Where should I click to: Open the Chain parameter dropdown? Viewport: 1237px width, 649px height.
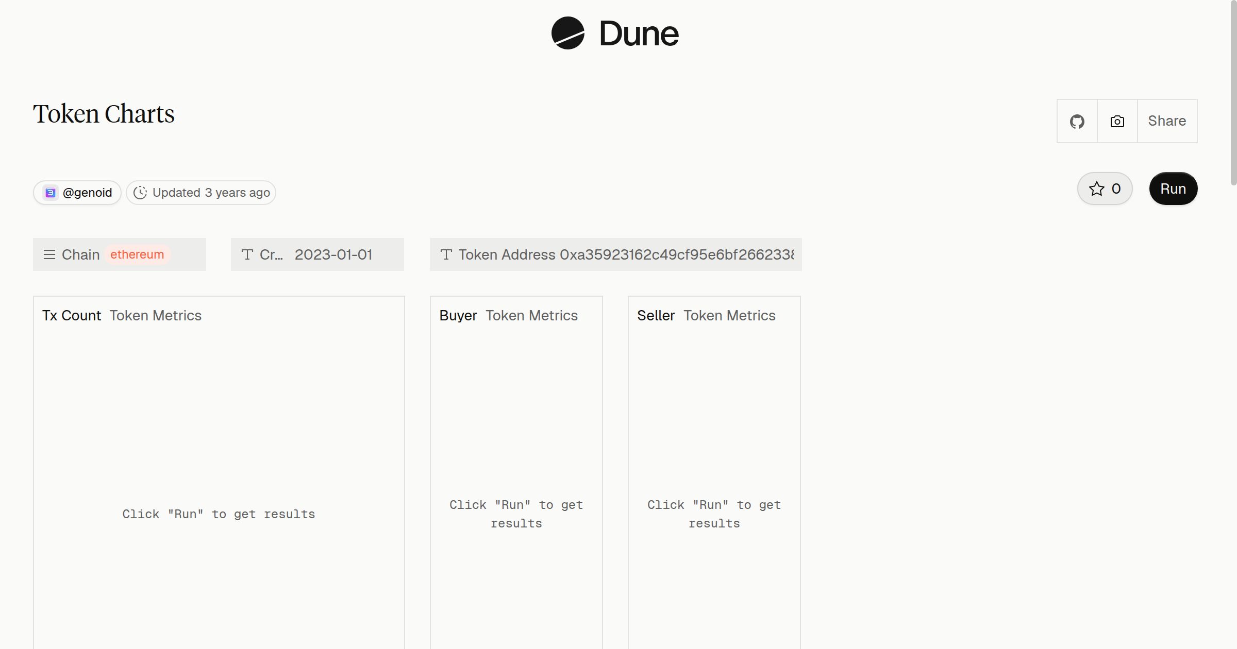pyautogui.click(x=120, y=254)
